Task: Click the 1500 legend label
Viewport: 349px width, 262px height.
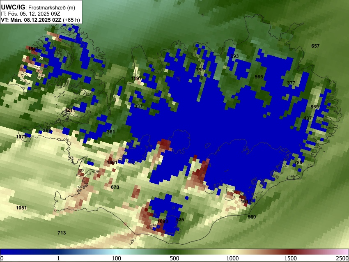Action: [290, 258]
